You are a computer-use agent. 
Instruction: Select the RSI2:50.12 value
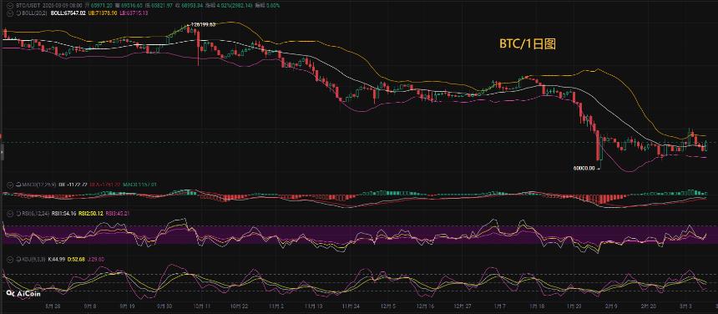pos(91,213)
